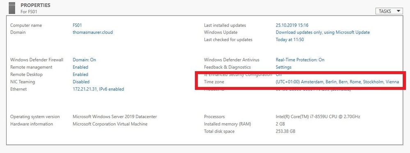Open Download updates only Windows Update setting
Screen dimensions: 410x153
pos(323,32)
